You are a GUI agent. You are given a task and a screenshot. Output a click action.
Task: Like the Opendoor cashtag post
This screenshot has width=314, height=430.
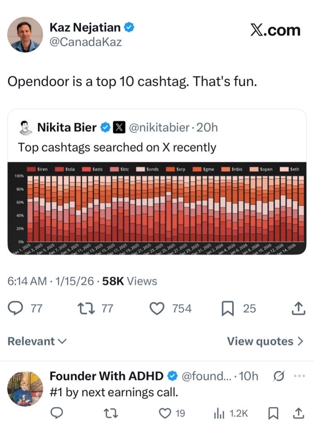(157, 308)
